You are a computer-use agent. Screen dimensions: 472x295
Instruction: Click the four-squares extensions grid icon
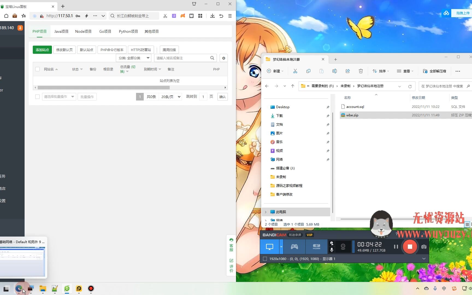click(x=200, y=16)
